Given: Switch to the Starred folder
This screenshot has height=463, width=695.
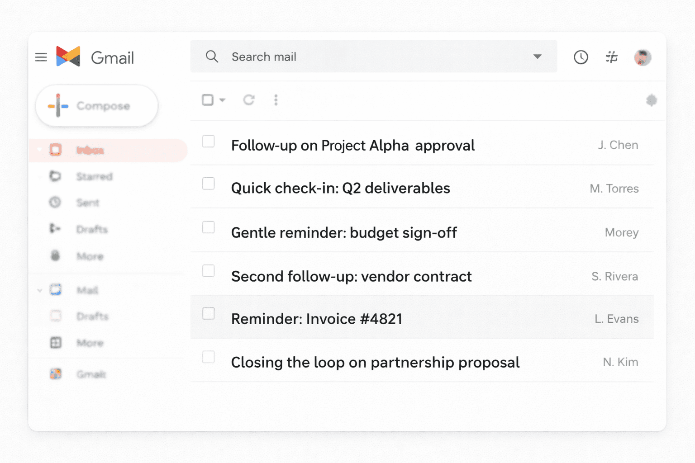Looking at the screenshot, I should pyautogui.click(x=94, y=176).
